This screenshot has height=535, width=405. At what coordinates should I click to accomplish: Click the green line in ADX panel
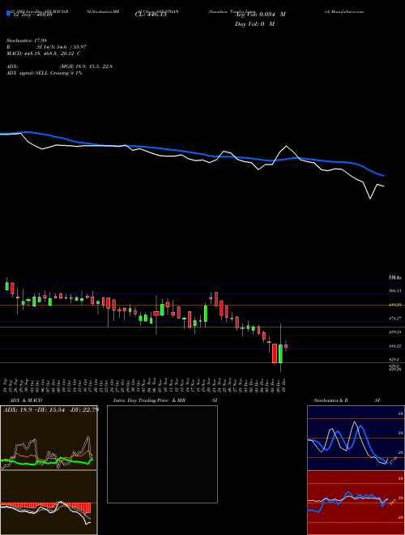(x=48, y=461)
